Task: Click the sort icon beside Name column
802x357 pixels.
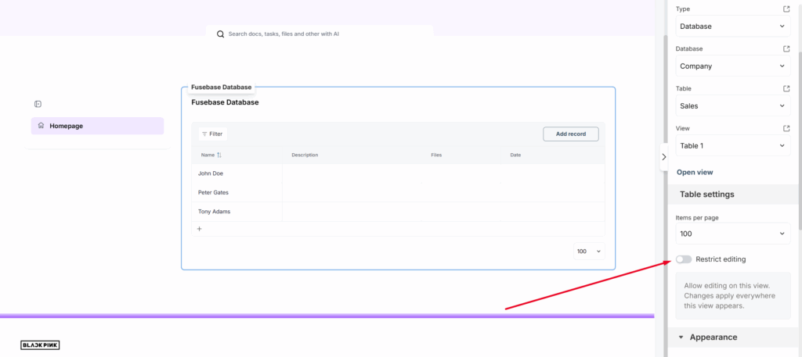Action: tap(219, 155)
